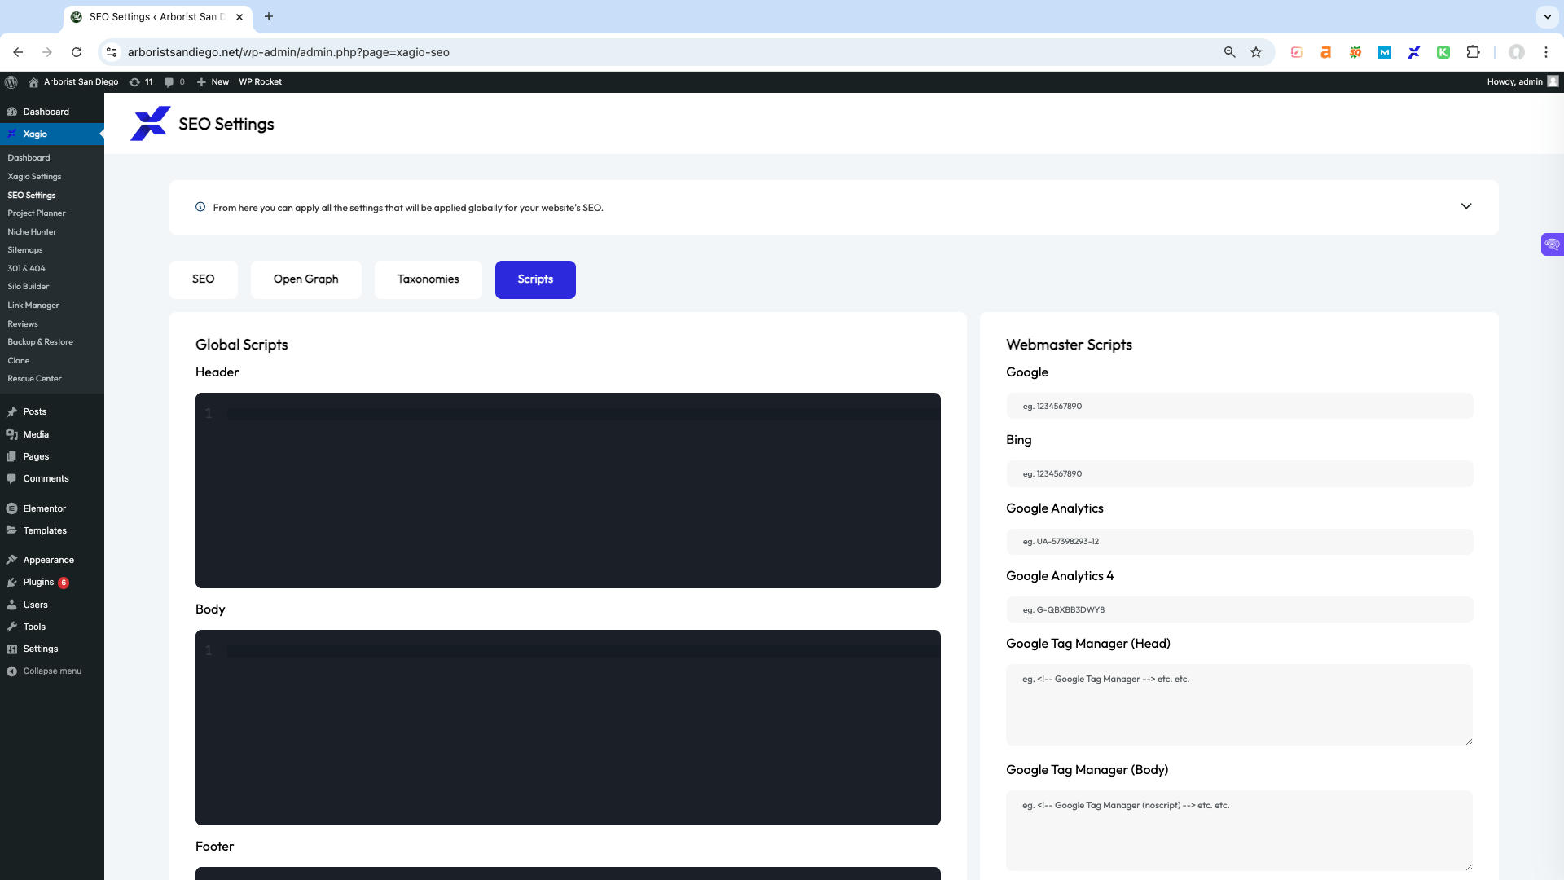
Task: Open the green 'K' browser extension
Action: click(1443, 52)
